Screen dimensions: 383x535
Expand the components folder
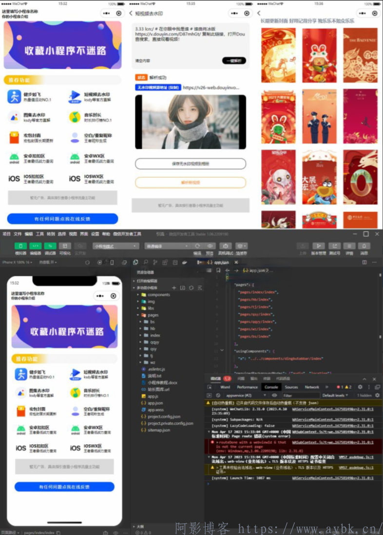pos(155,295)
